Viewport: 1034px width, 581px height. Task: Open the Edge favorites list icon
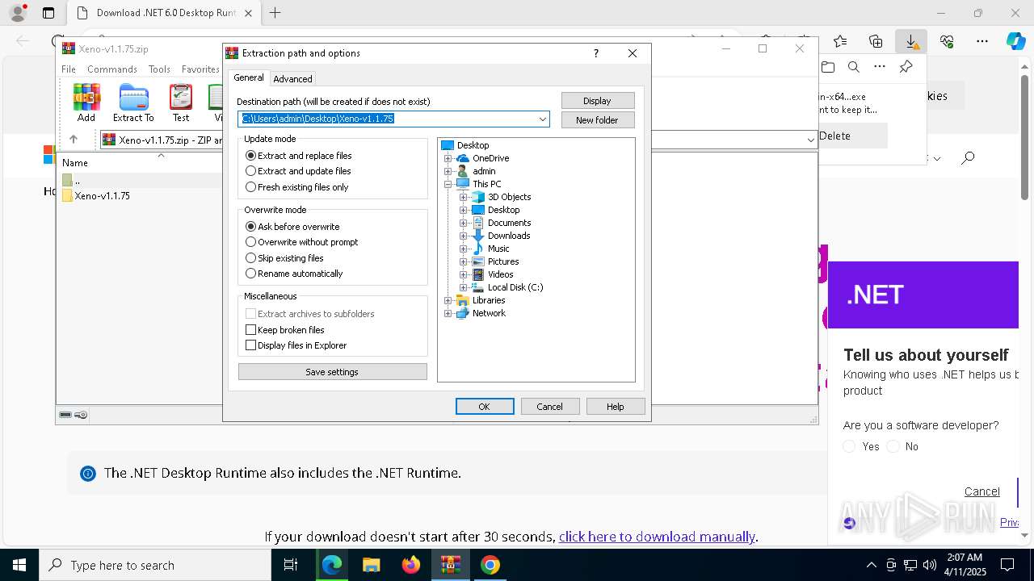[x=840, y=41]
